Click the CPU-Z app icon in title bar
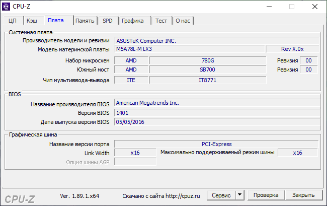The height and width of the screenshot is (206, 327). pyautogui.click(x=6, y=7)
